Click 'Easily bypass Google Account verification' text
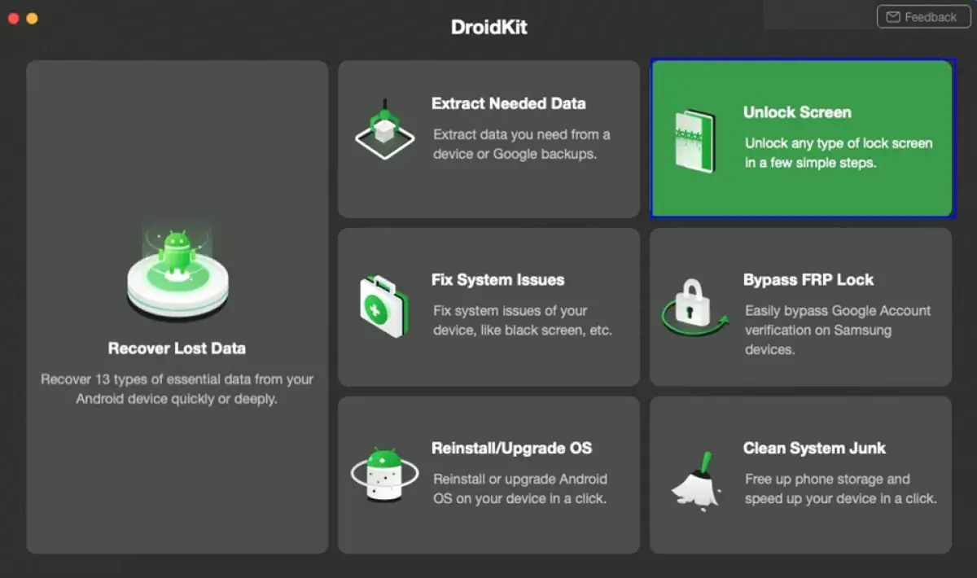Viewport: 977px width, 578px height. (838, 330)
